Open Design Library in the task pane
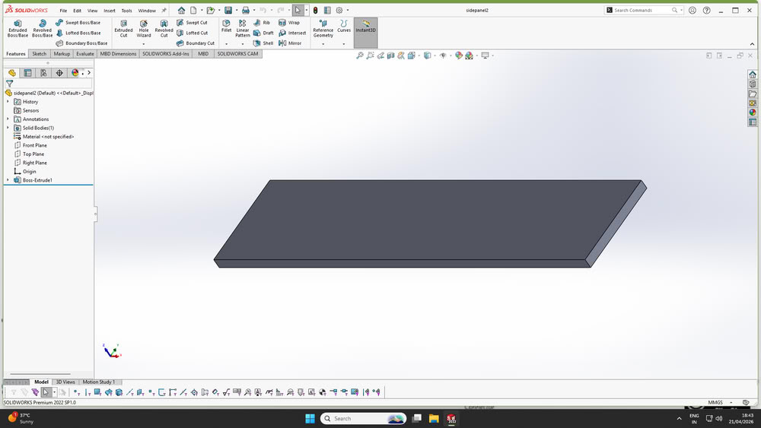 coord(753,84)
